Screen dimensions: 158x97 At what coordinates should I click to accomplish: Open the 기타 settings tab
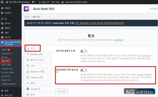point(38,66)
